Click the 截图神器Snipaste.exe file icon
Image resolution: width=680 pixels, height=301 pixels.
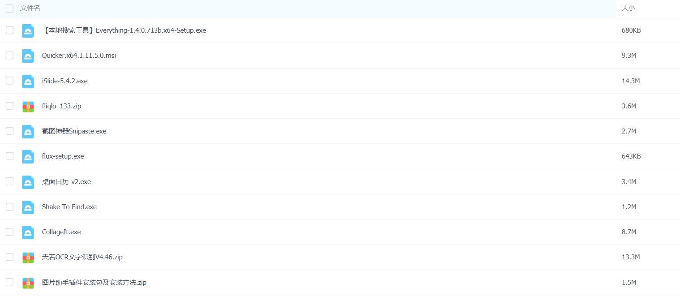coord(28,131)
